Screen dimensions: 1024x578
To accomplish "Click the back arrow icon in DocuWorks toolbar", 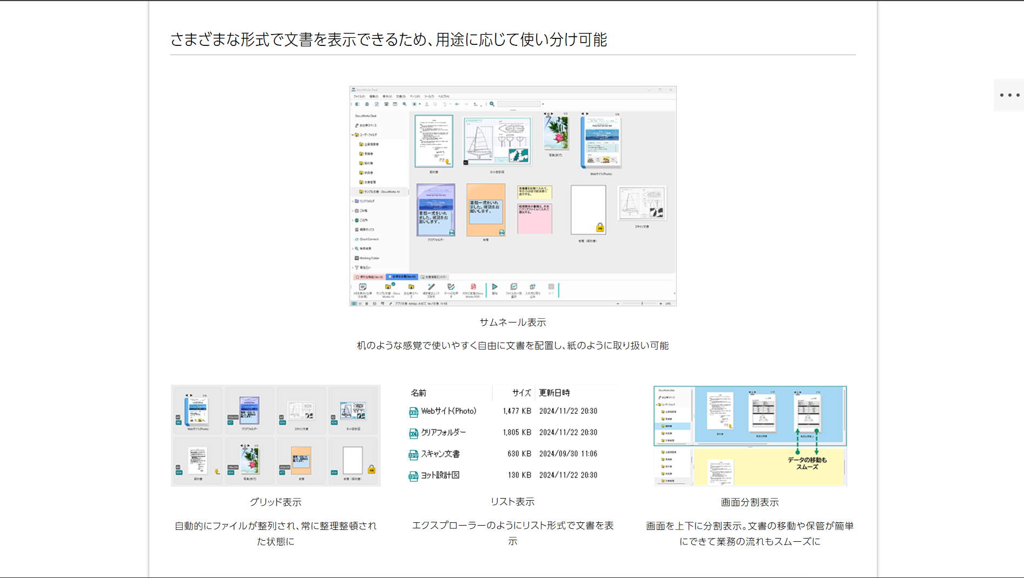I will tap(457, 104).
